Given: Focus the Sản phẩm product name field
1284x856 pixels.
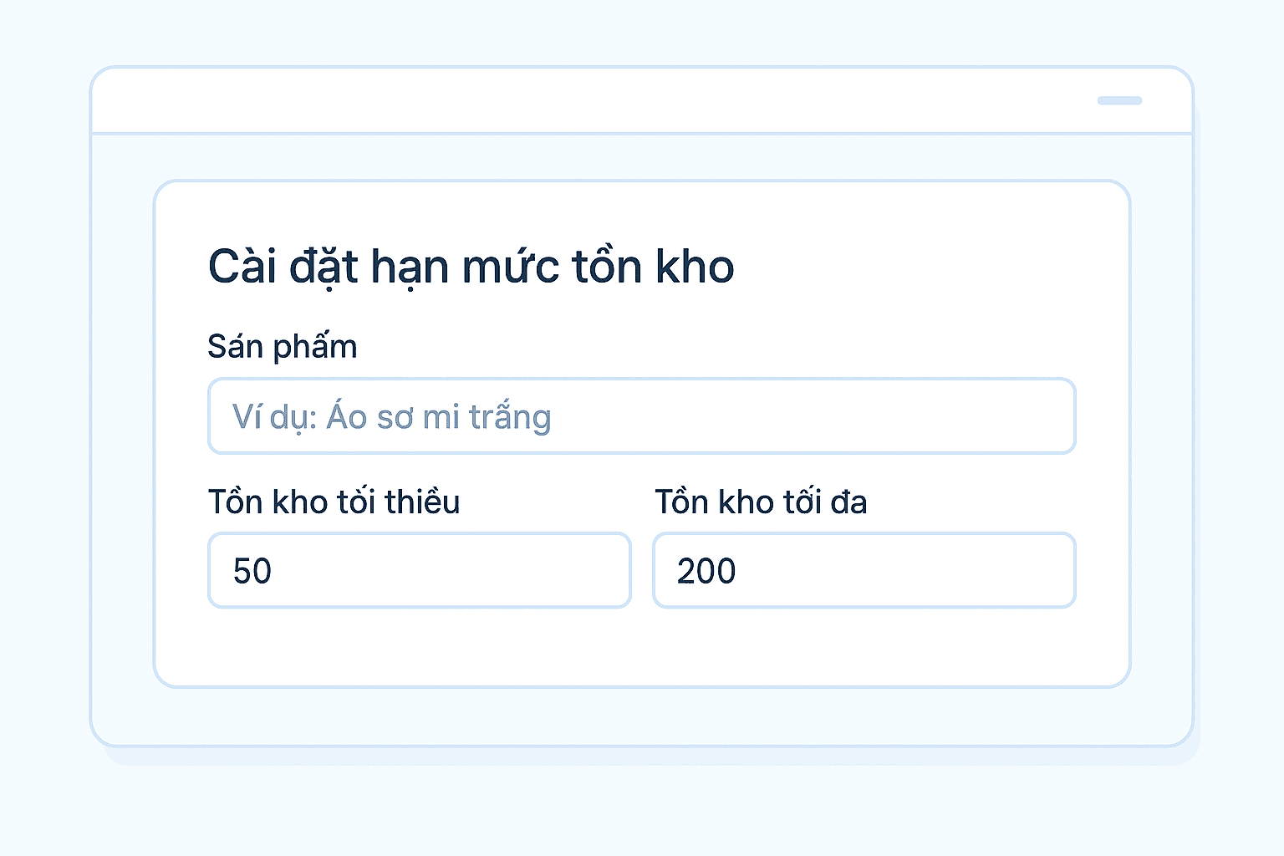Looking at the screenshot, I should tap(641, 416).
